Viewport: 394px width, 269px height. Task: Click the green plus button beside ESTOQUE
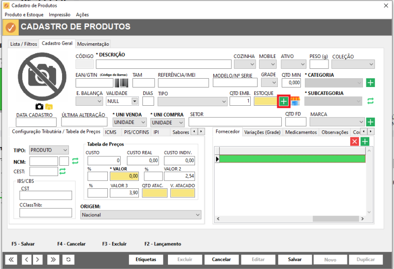[x=284, y=101]
